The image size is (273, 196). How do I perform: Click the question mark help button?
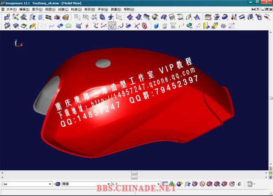(258, 9)
